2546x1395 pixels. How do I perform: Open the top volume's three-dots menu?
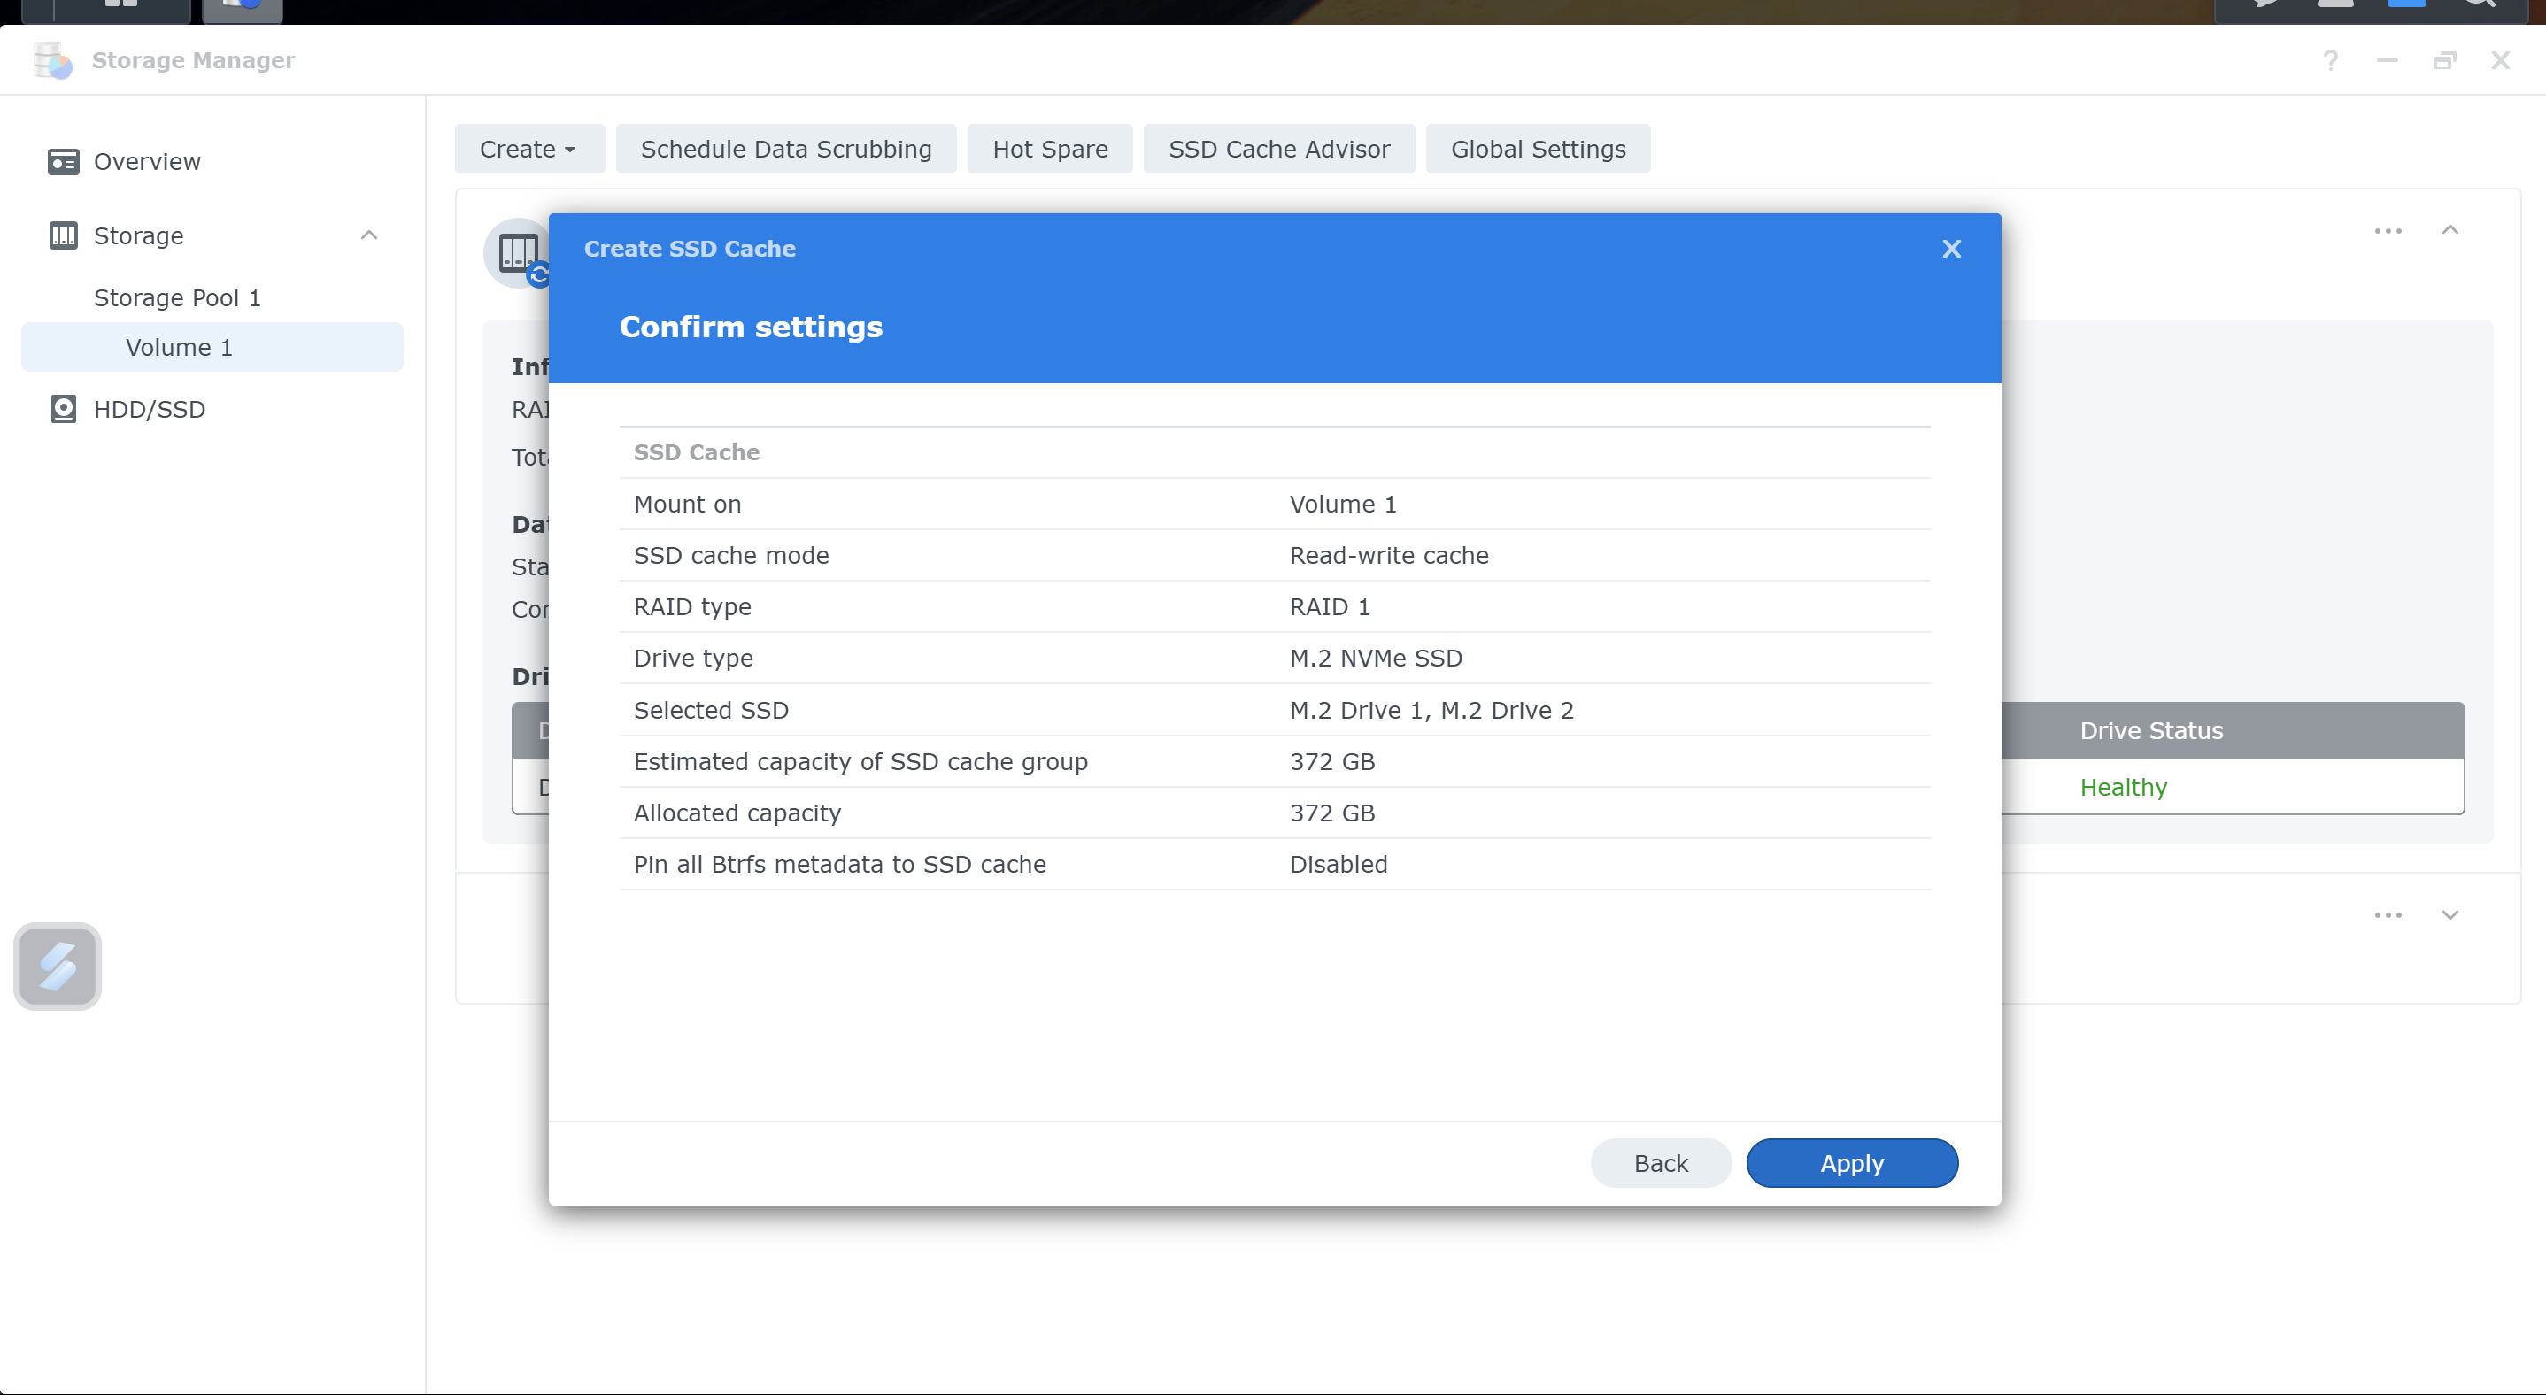(x=2388, y=230)
